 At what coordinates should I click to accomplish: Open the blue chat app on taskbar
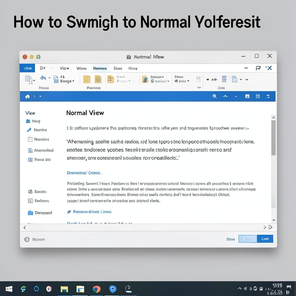[113, 289]
